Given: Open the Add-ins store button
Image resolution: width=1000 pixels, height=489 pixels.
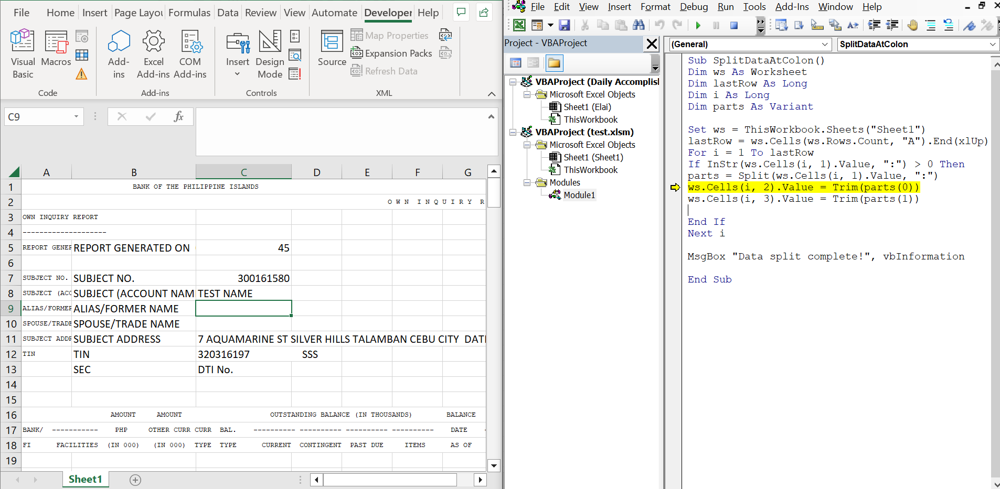Looking at the screenshot, I should (x=119, y=54).
